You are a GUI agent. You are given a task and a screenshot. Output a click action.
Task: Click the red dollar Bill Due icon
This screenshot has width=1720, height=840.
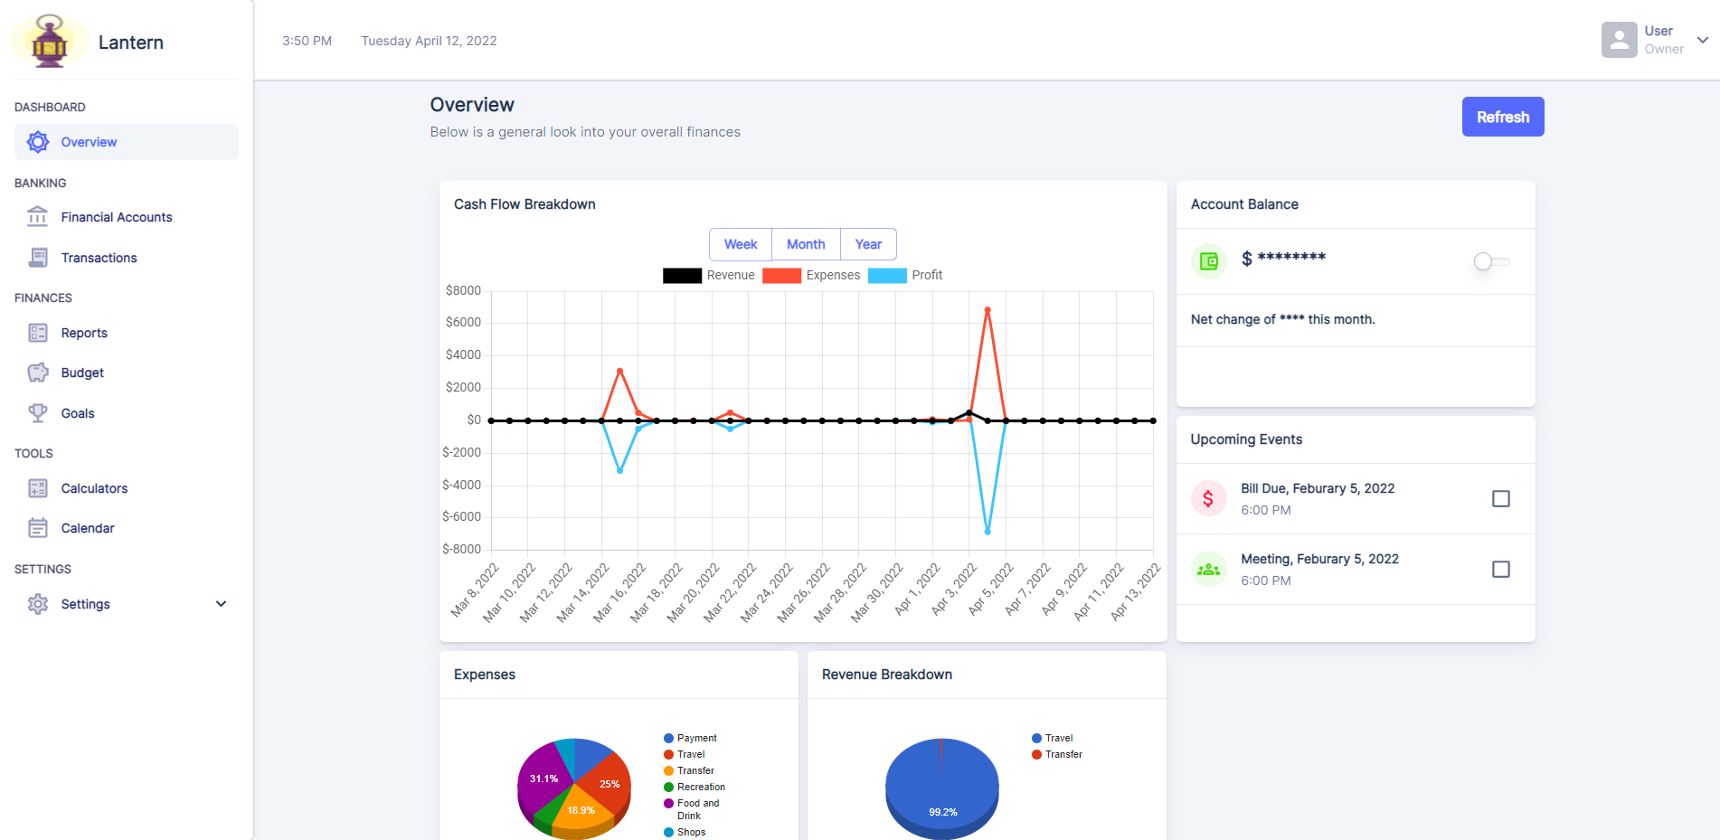[x=1209, y=498]
